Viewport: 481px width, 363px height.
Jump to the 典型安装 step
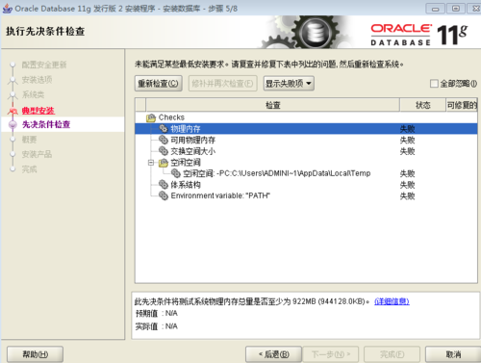pyautogui.click(x=38, y=111)
